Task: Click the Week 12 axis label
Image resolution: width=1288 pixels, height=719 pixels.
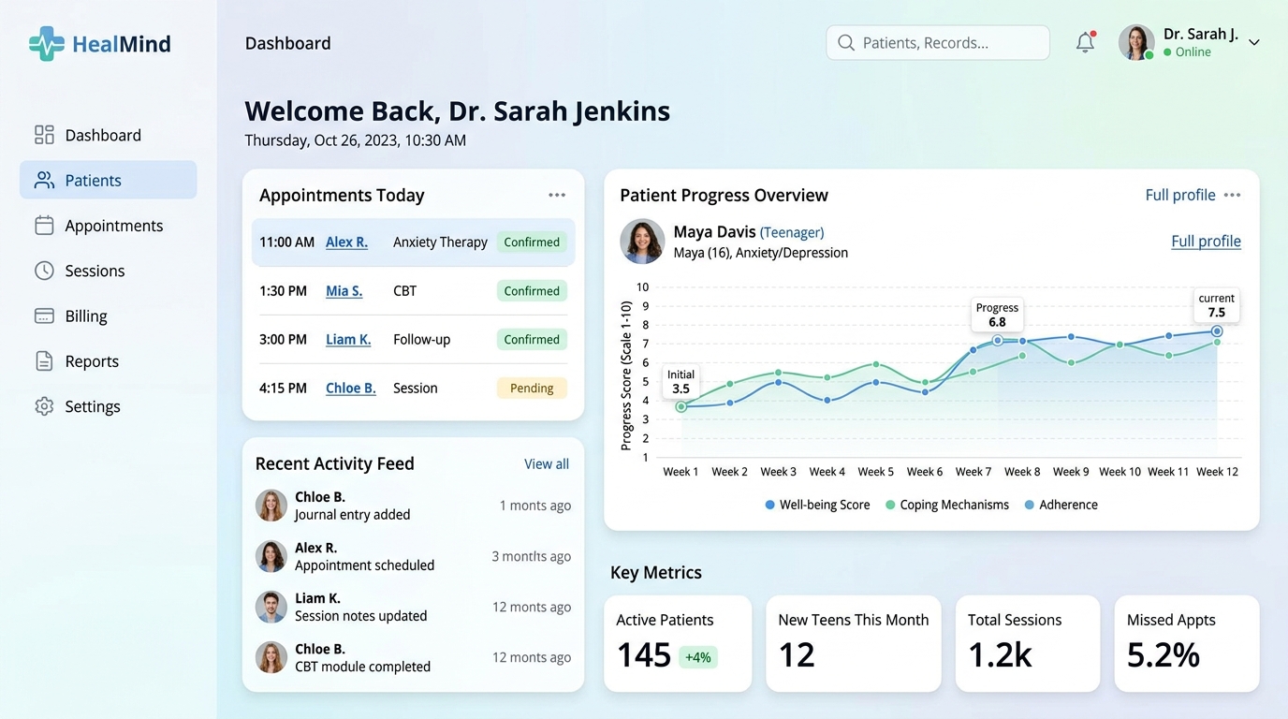Action: pyautogui.click(x=1217, y=472)
